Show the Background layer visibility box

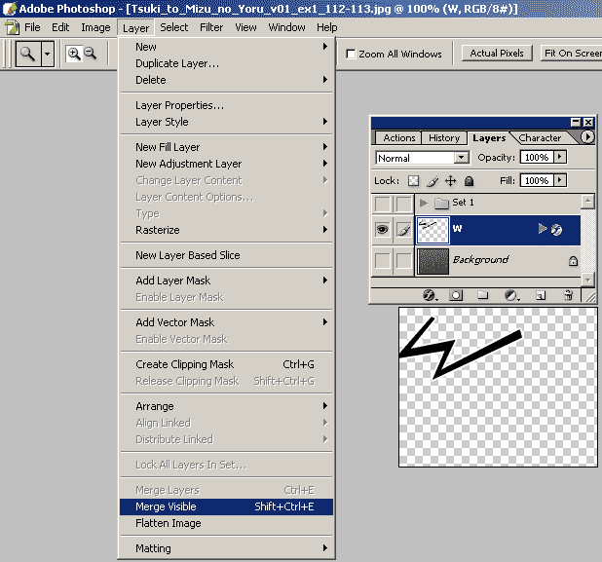point(383,260)
